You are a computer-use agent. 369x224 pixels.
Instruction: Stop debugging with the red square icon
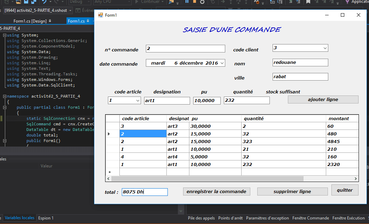tap(195, 2)
